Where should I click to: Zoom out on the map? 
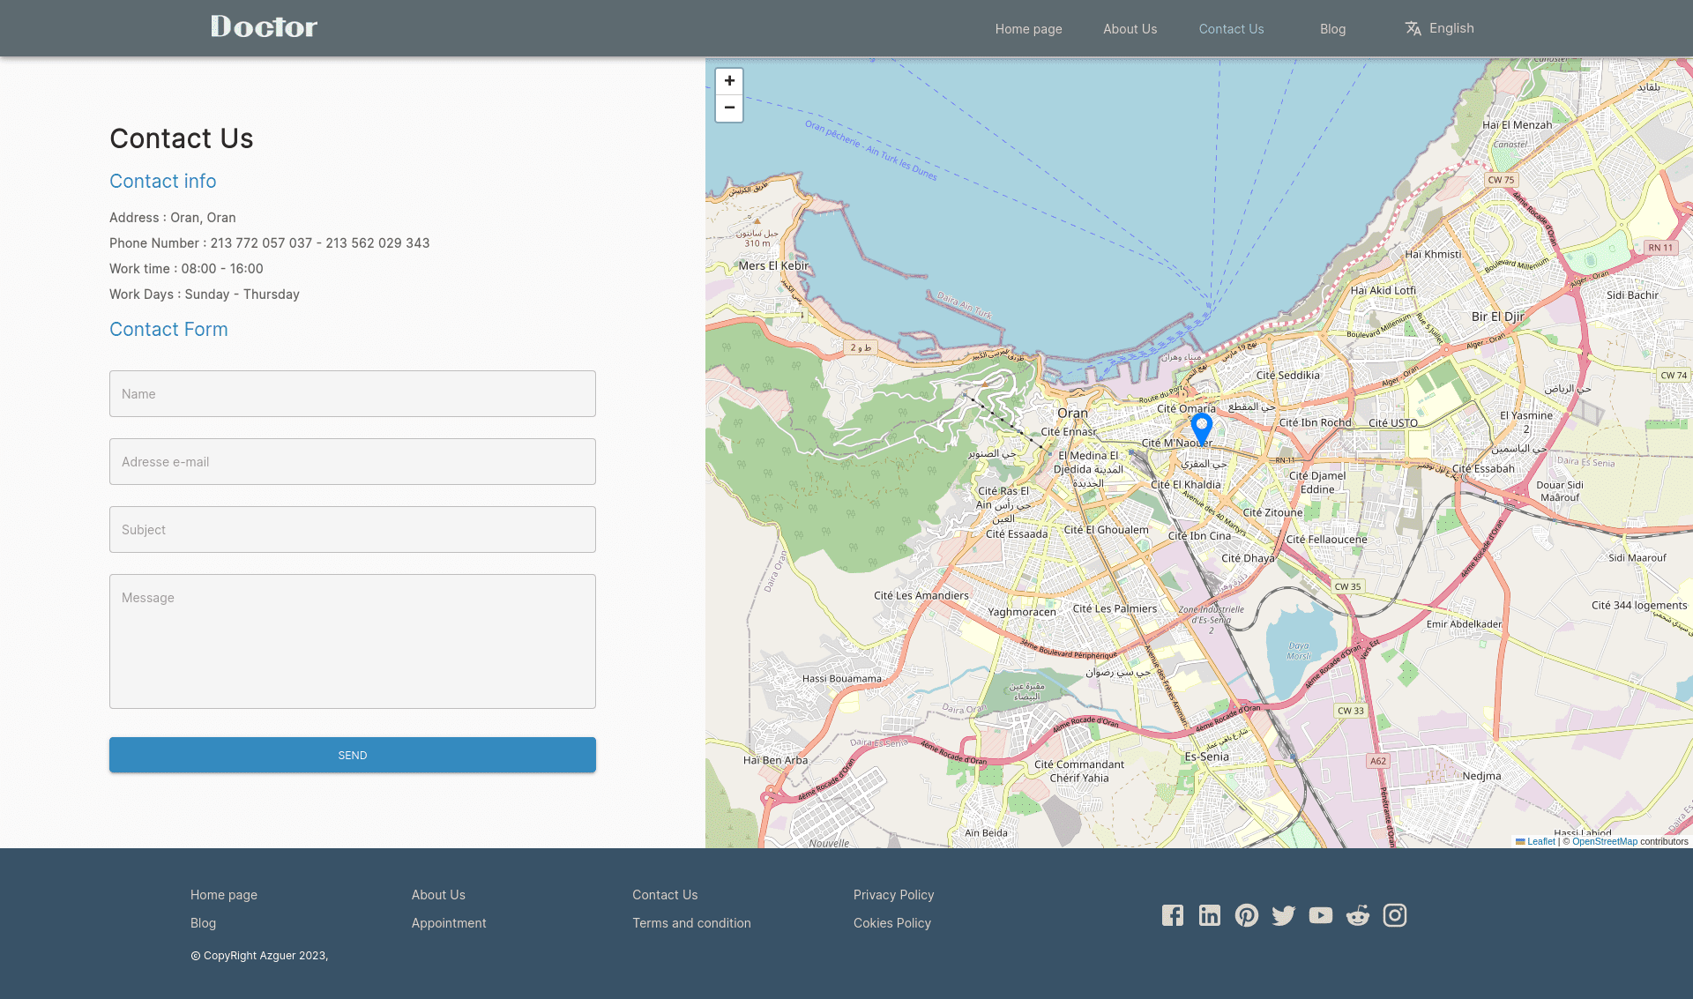pyautogui.click(x=729, y=108)
